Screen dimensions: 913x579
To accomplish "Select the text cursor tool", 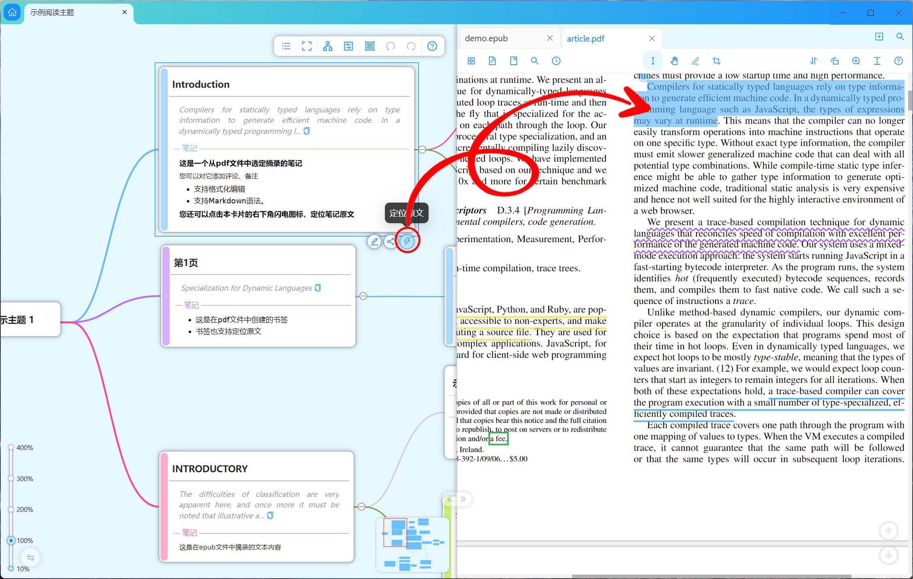I will point(652,61).
